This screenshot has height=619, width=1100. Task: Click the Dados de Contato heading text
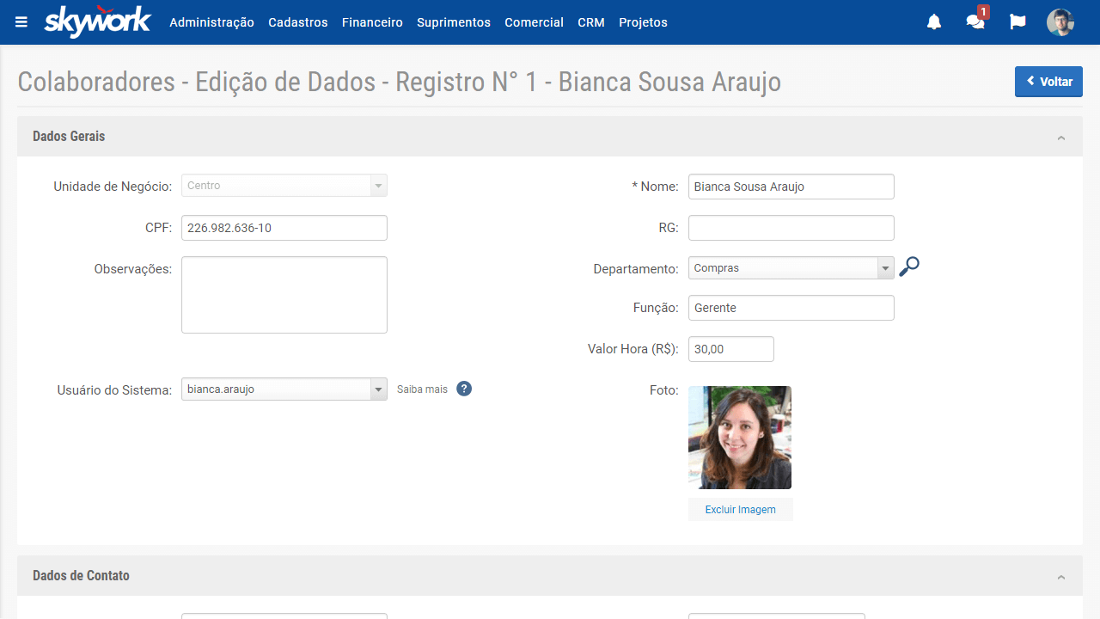click(81, 575)
